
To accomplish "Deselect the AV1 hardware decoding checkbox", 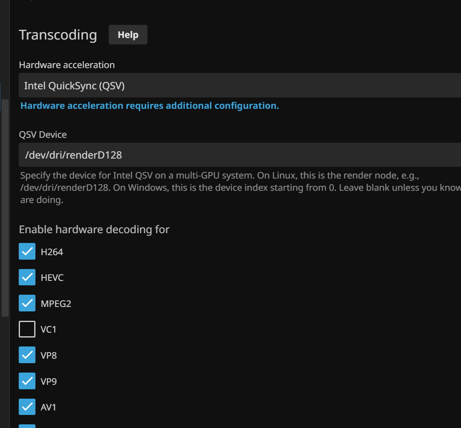I will pyautogui.click(x=27, y=407).
